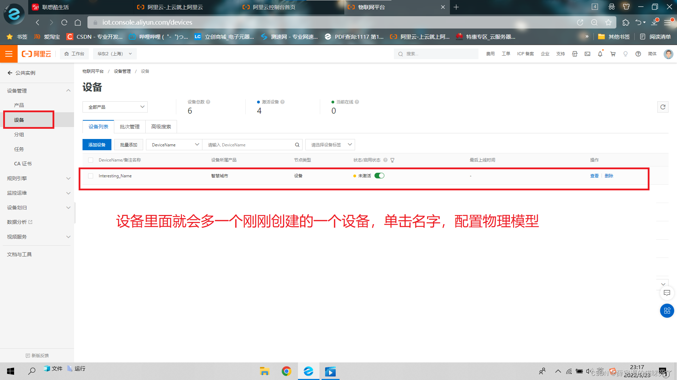Click 删除 for Interesting_Name device

point(609,176)
